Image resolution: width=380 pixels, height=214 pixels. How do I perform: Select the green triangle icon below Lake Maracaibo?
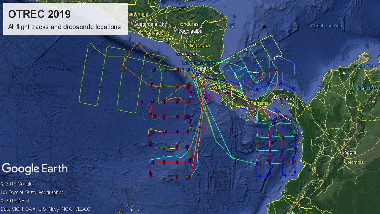(373, 101)
